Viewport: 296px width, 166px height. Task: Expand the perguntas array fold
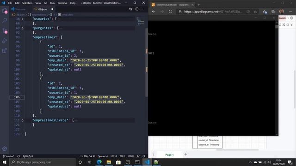[23, 28]
